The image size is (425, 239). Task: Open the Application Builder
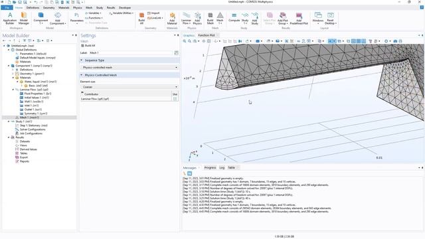click(10, 18)
